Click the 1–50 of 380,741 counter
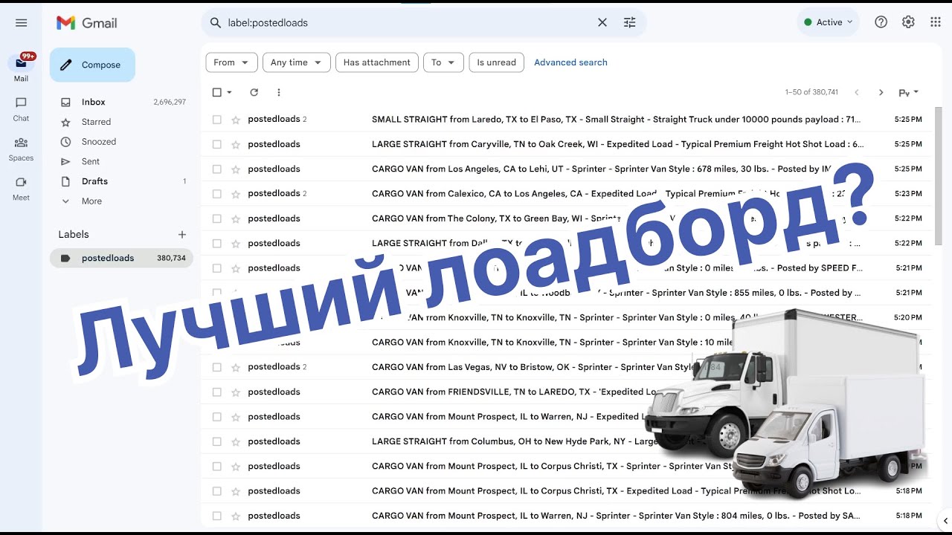The image size is (952, 535). tap(811, 92)
